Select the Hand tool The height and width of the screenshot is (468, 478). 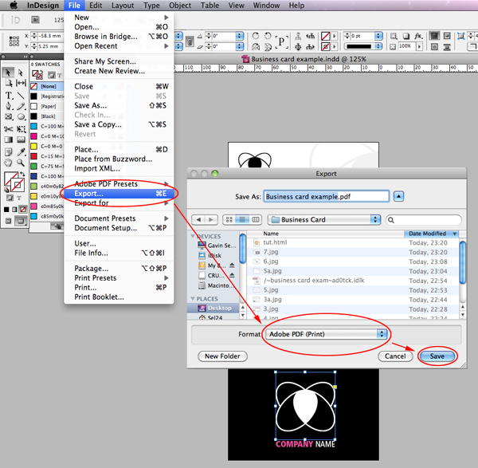(x=8, y=163)
